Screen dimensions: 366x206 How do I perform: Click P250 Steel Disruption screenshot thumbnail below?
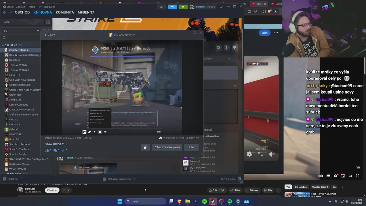tap(88, 169)
